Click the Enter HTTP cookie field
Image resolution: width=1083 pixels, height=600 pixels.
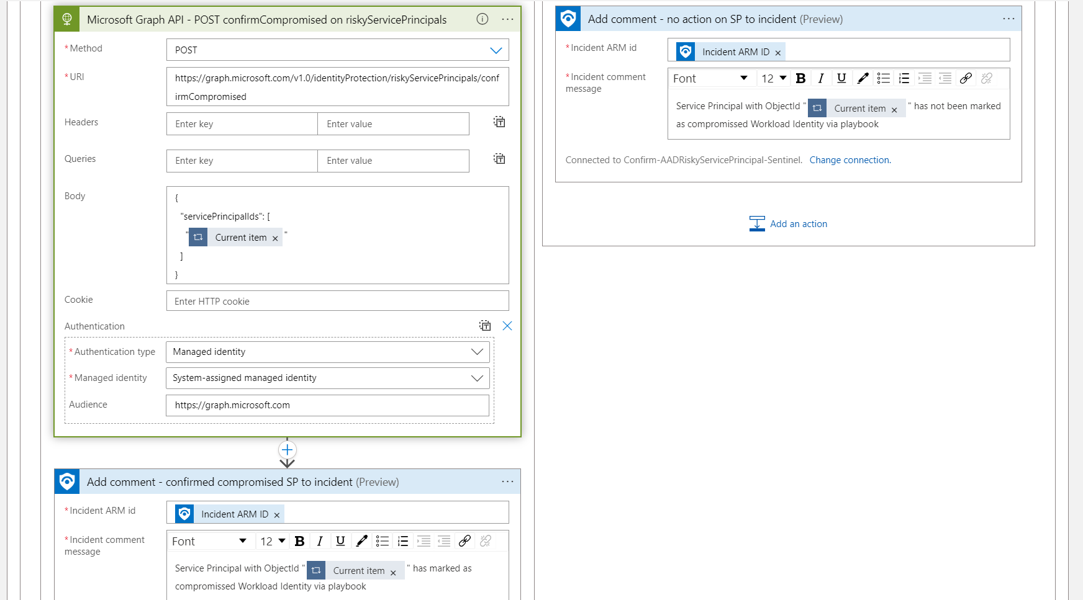point(337,301)
